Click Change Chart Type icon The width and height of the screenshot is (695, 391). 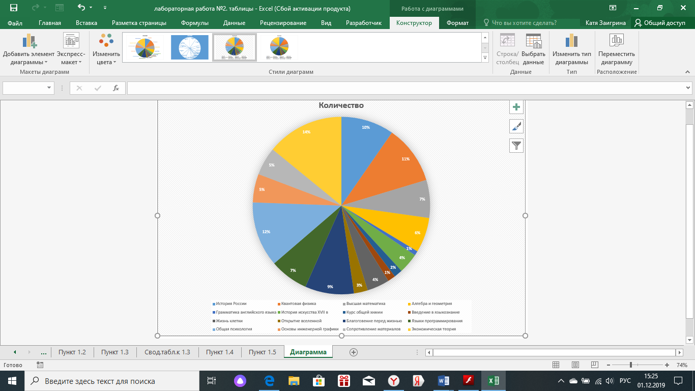[x=572, y=41]
